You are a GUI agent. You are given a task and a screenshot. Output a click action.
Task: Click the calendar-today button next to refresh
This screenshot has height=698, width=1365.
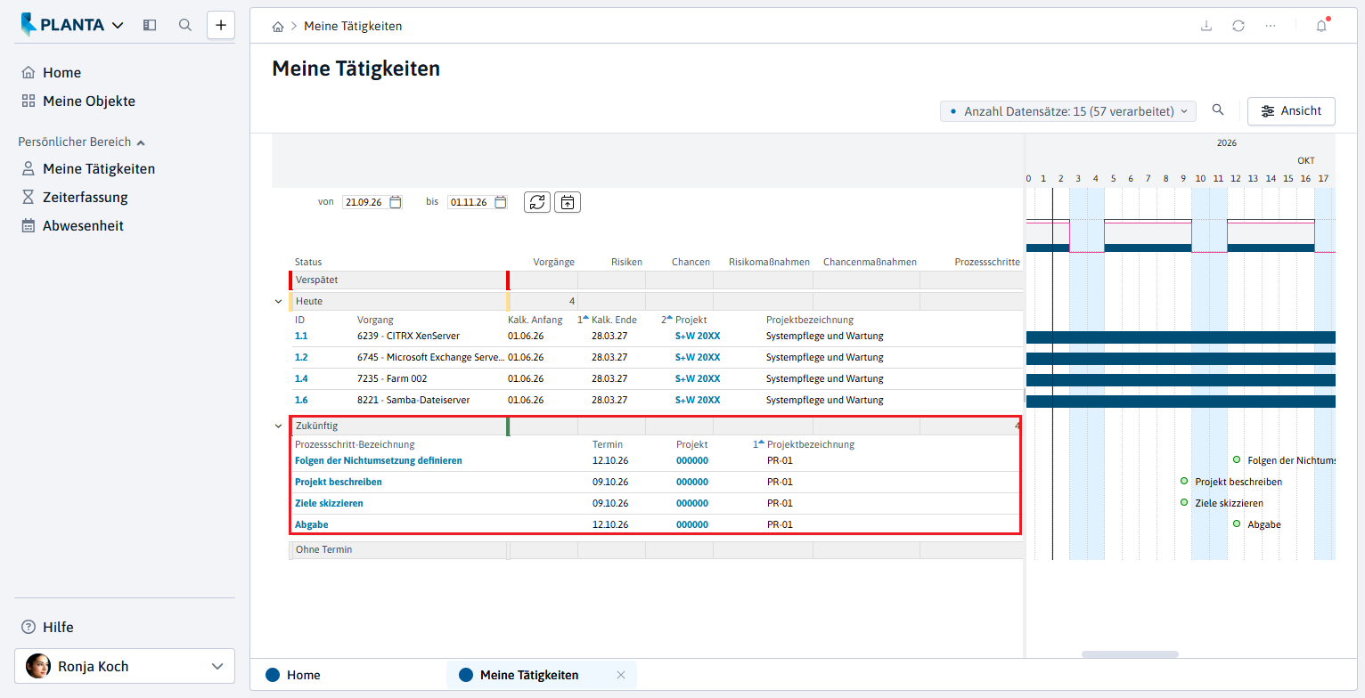point(568,202)
